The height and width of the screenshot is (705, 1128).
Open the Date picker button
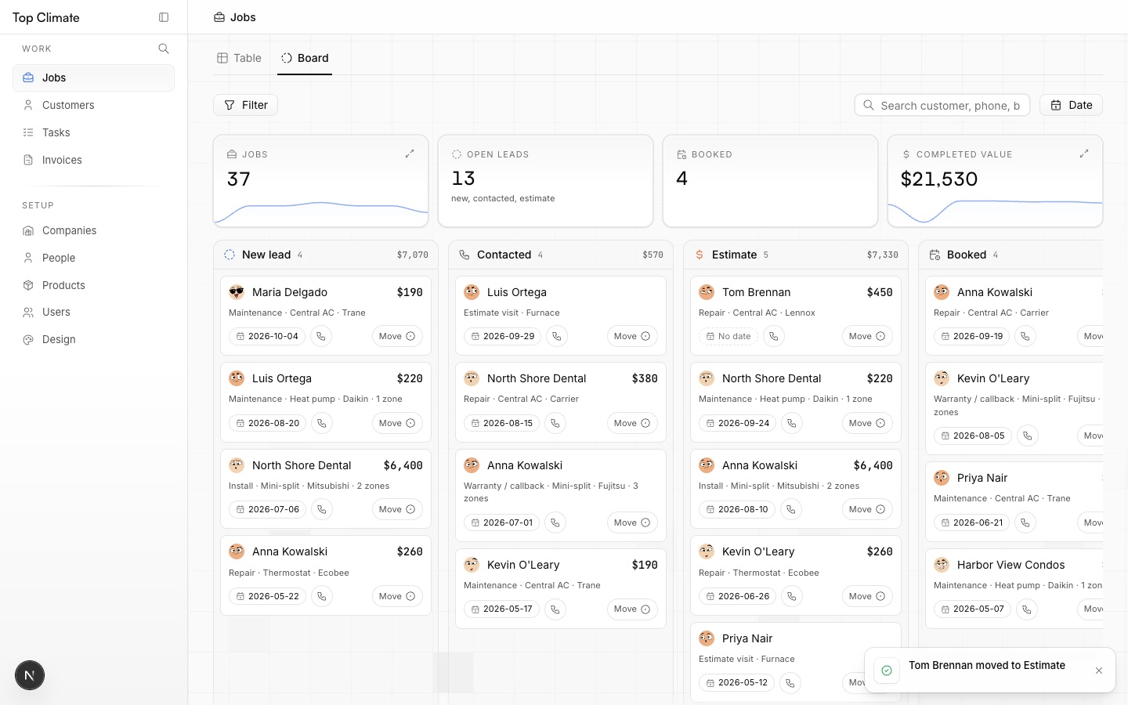click(1071, 105)
